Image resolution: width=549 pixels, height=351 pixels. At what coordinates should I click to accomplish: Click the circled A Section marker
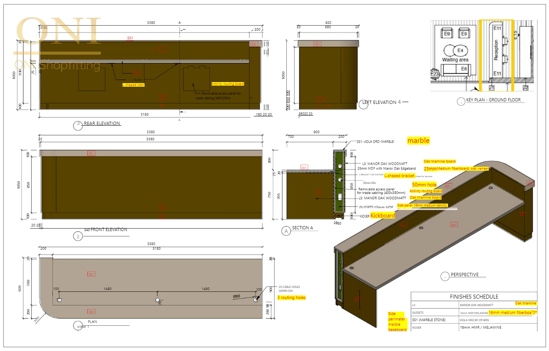[x=286, y=231]
